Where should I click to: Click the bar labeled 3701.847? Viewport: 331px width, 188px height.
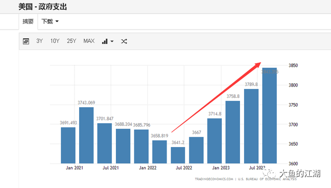104,143
